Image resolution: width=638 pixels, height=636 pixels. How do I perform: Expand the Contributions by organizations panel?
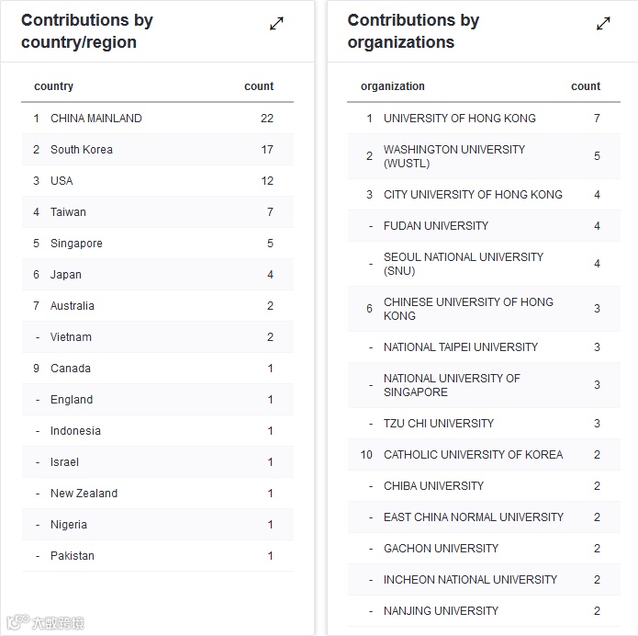(x=603, y=24)
